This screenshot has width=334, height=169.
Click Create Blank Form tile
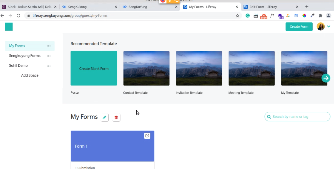point(94,68)
